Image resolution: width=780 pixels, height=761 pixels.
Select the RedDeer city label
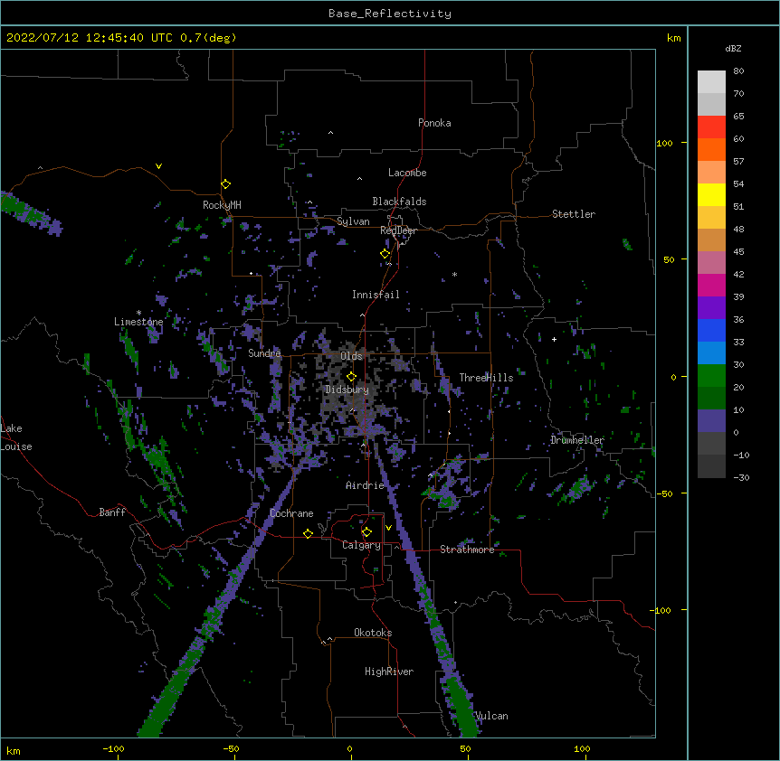click(398, 230)
